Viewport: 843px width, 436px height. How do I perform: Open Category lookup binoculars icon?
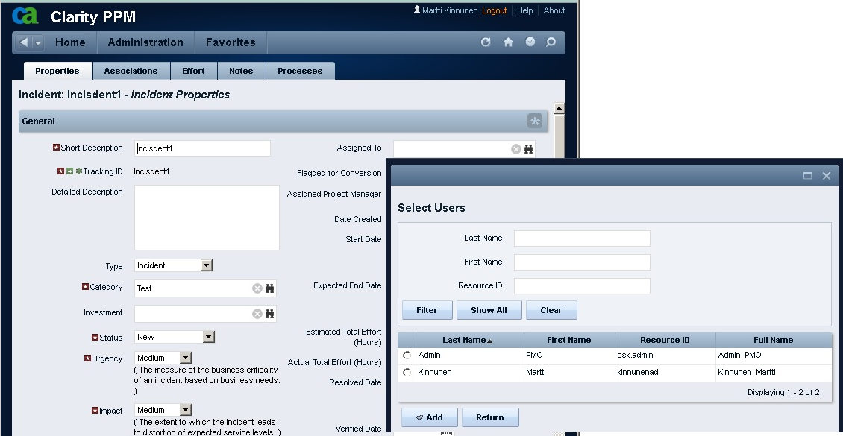[x=270, y=288]
